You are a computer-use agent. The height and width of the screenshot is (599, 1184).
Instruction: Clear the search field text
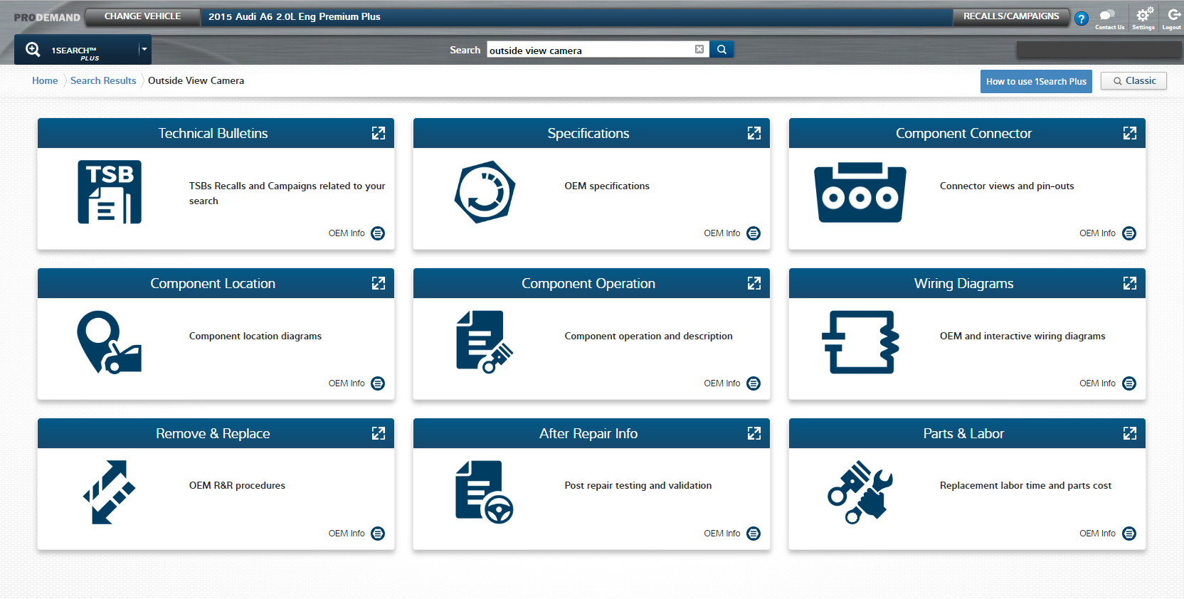click(x=699, y=49)
